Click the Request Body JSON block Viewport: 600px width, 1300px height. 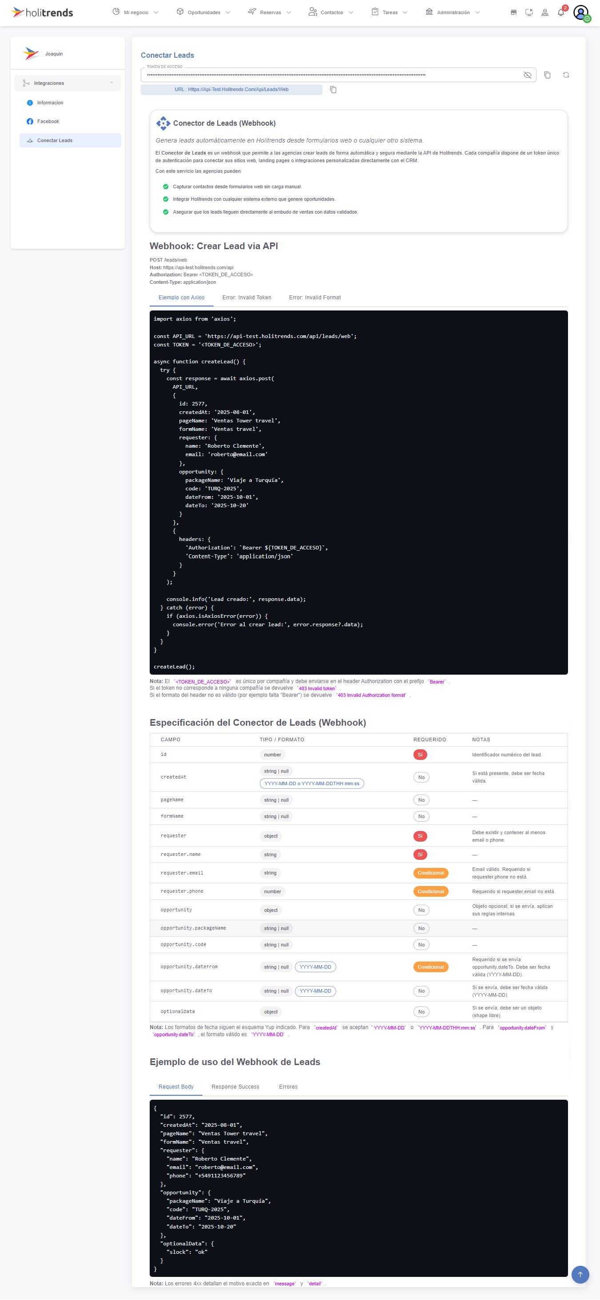coord(359,1188)
